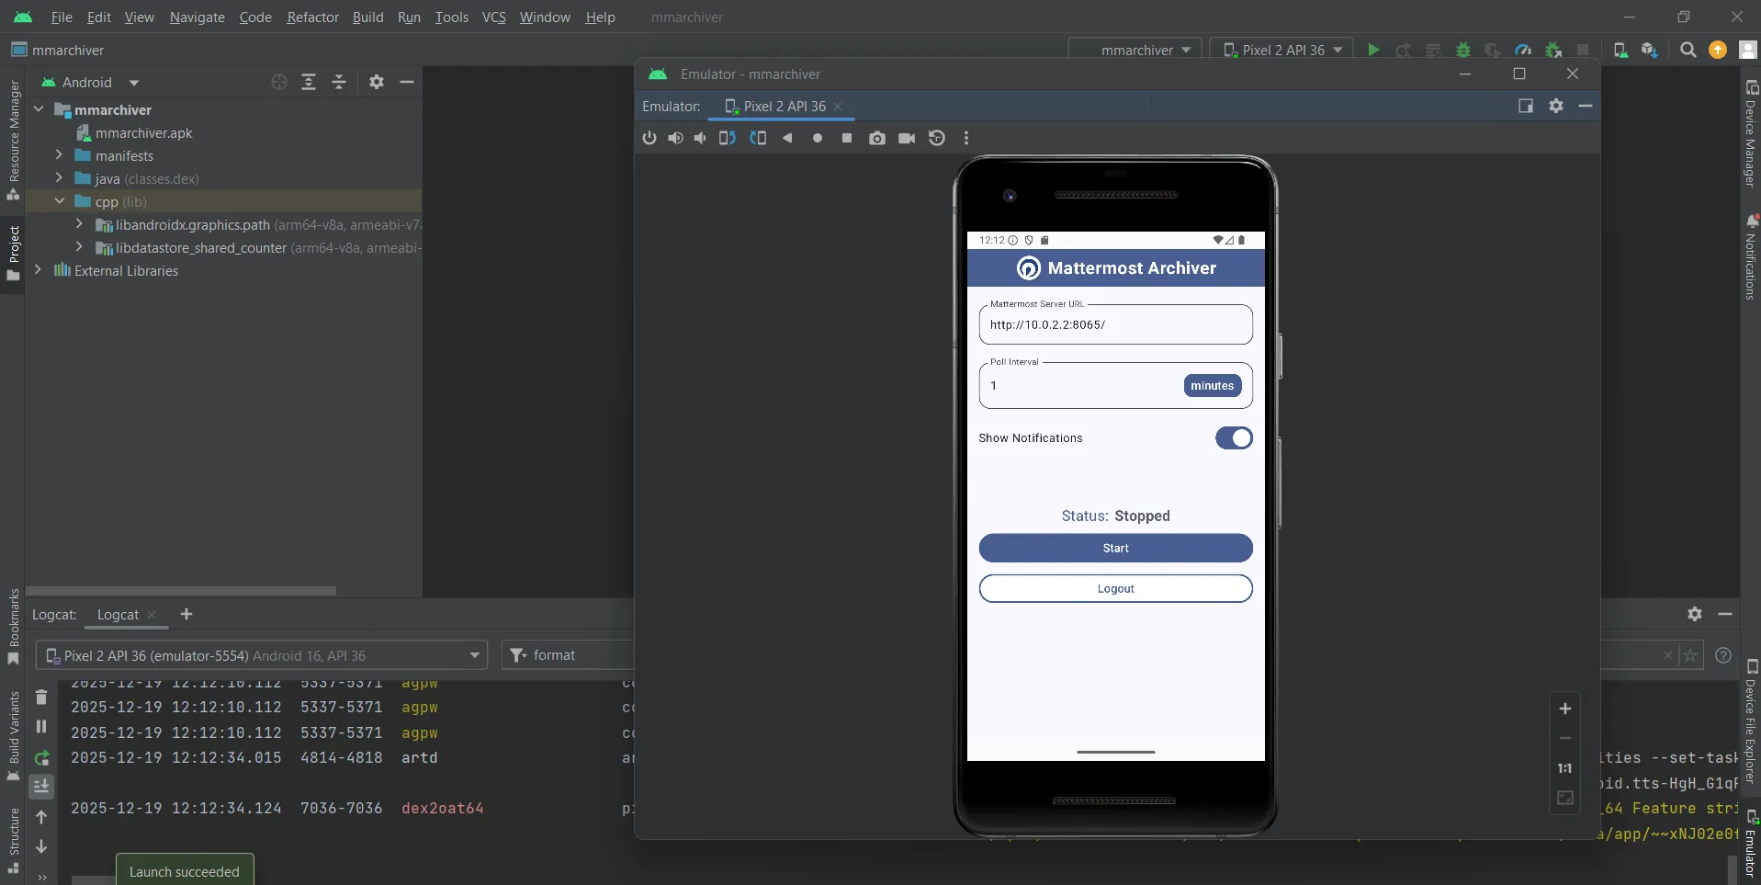The width and height of the screenshot is (1761, 885).
Task: Click the orange update notification icon
Action: [1718, 50]
